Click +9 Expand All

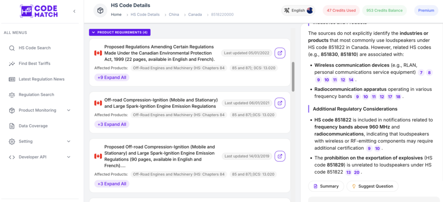tap(112, 77)
